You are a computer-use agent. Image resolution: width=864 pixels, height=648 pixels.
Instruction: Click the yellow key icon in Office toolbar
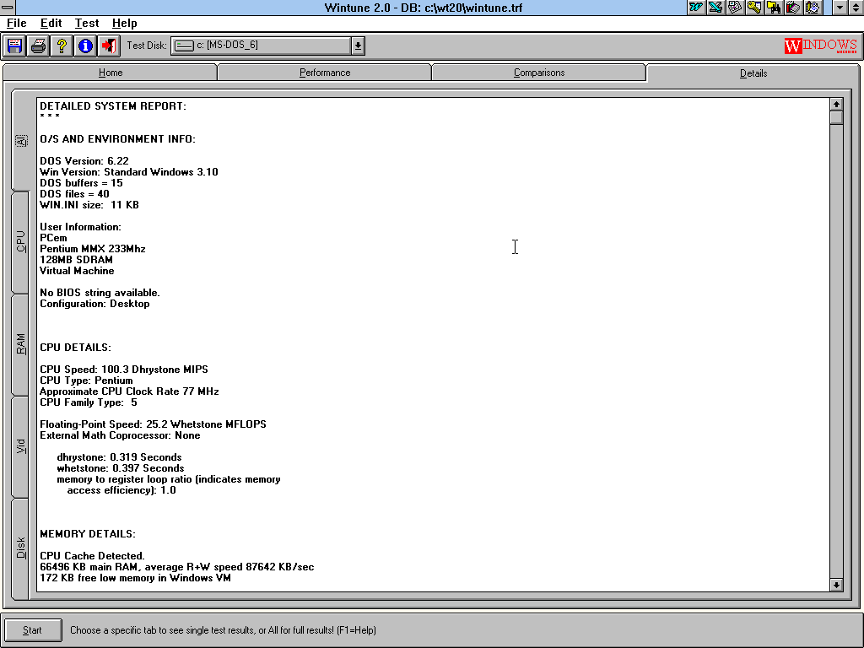(754, 8)
